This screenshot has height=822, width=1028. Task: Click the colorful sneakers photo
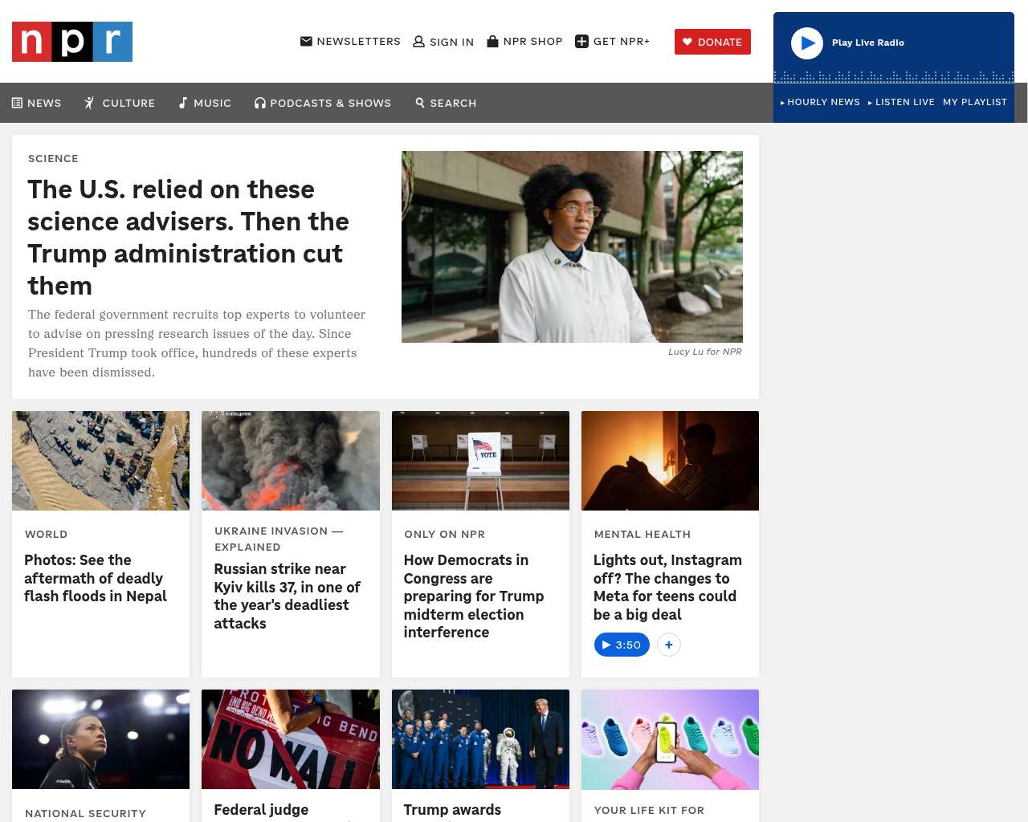pyautogui.click(x=670, y=739)
